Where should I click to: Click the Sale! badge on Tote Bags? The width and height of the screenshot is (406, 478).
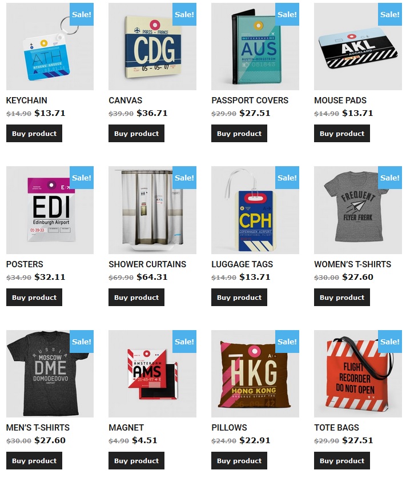pos(390,342)
